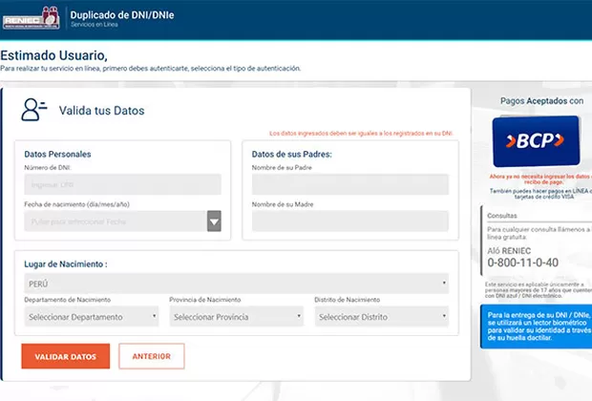Click the blue biometric reader notice box
Screen dimensions: 592x401
point(536,327)
